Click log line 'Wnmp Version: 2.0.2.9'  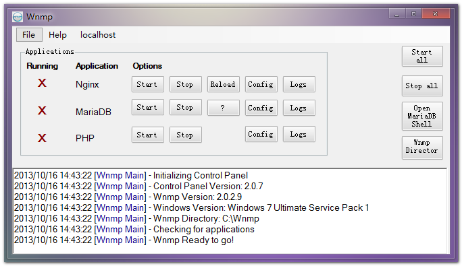[x=128, y=197]
